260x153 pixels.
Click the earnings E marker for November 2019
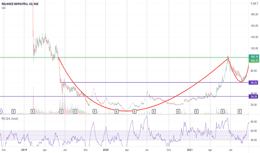click(x=95, y=112)
